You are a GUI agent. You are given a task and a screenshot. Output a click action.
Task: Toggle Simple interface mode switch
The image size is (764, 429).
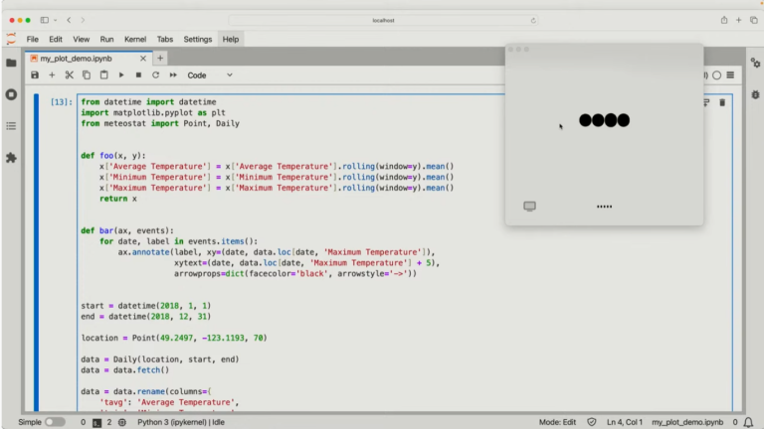pyautogui.click(x=55, y=422)
